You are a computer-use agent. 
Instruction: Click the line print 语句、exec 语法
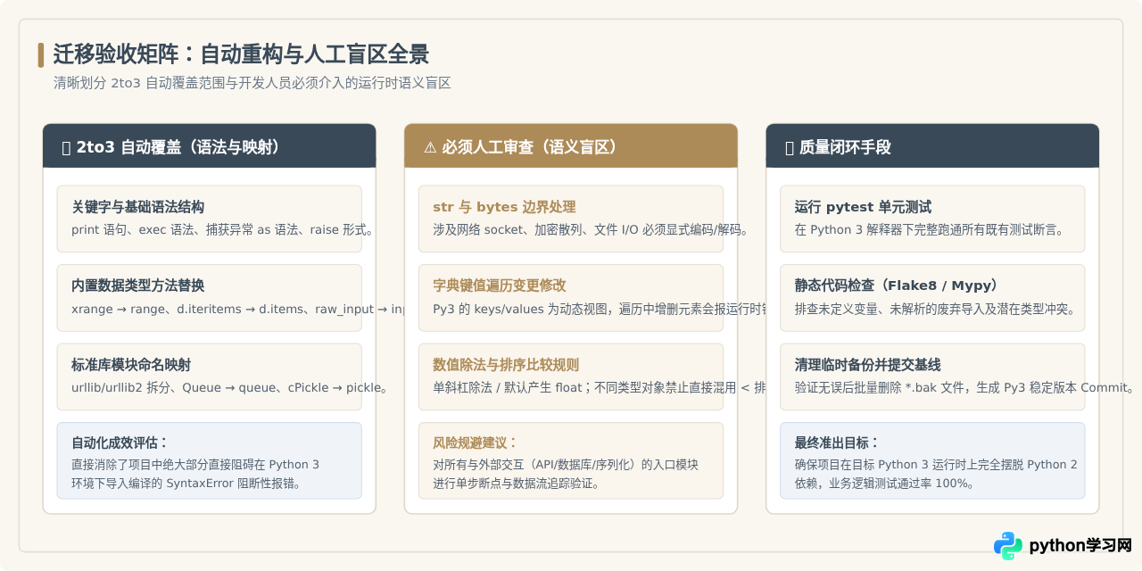[221, 229]
